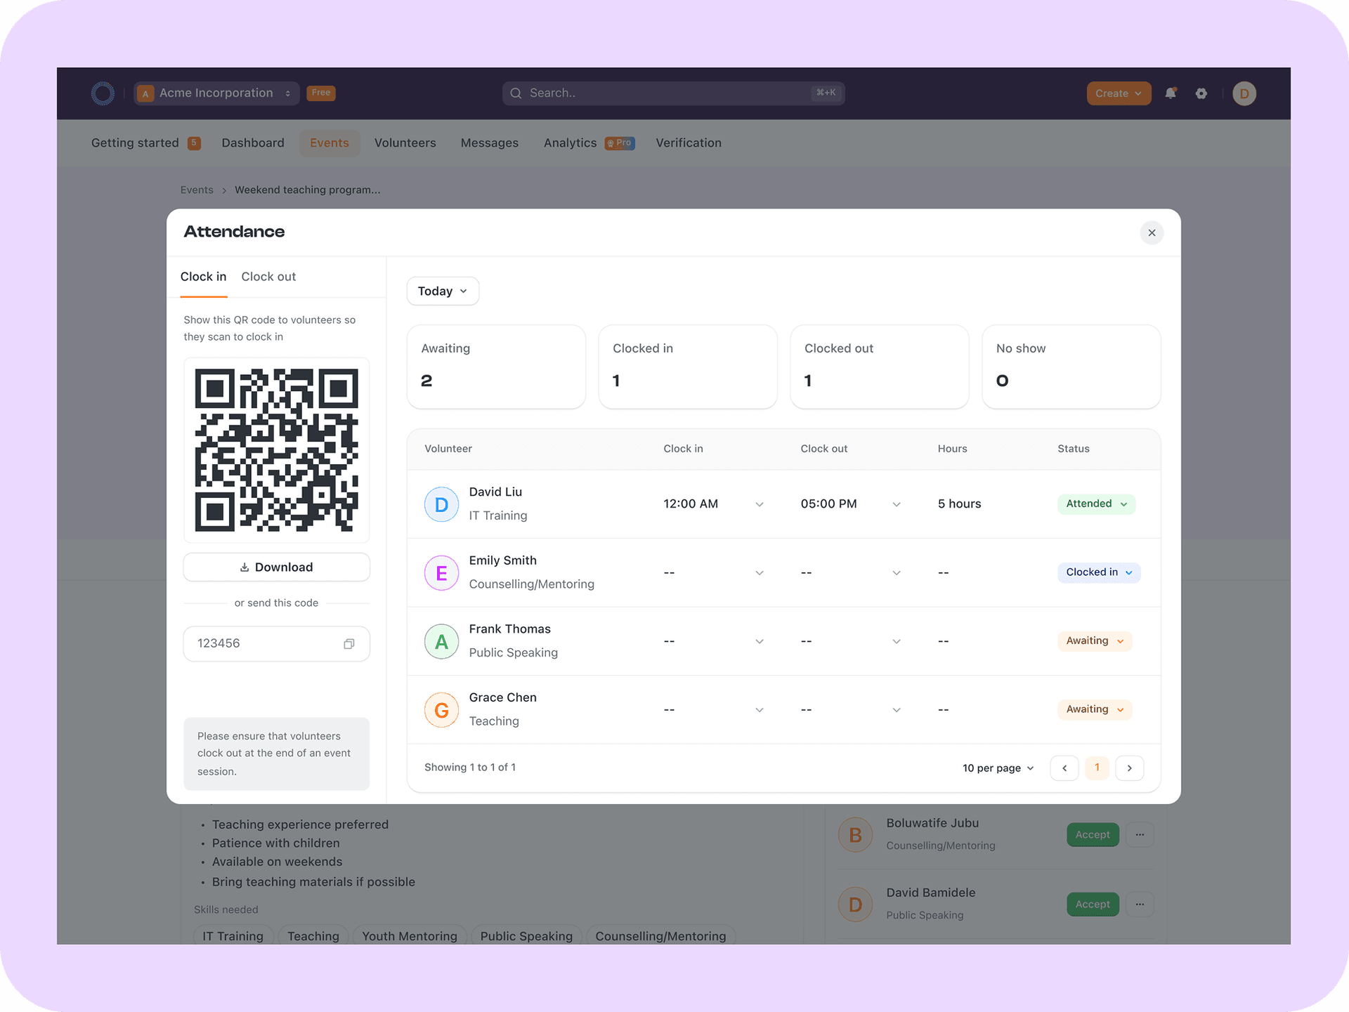Change Emily Smith's Clocked in status
This screenshot has height=1012, width=1349.
pos(1099,573)
